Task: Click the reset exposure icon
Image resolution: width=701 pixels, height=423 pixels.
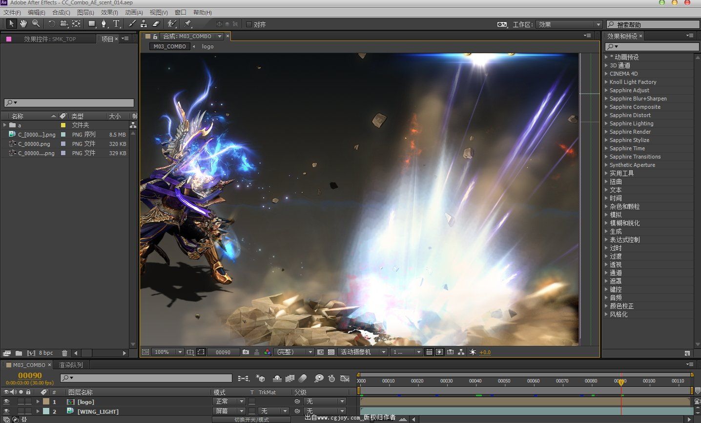Action: coord(473,352)
